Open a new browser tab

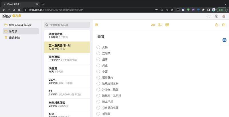[x=43, y=4]
